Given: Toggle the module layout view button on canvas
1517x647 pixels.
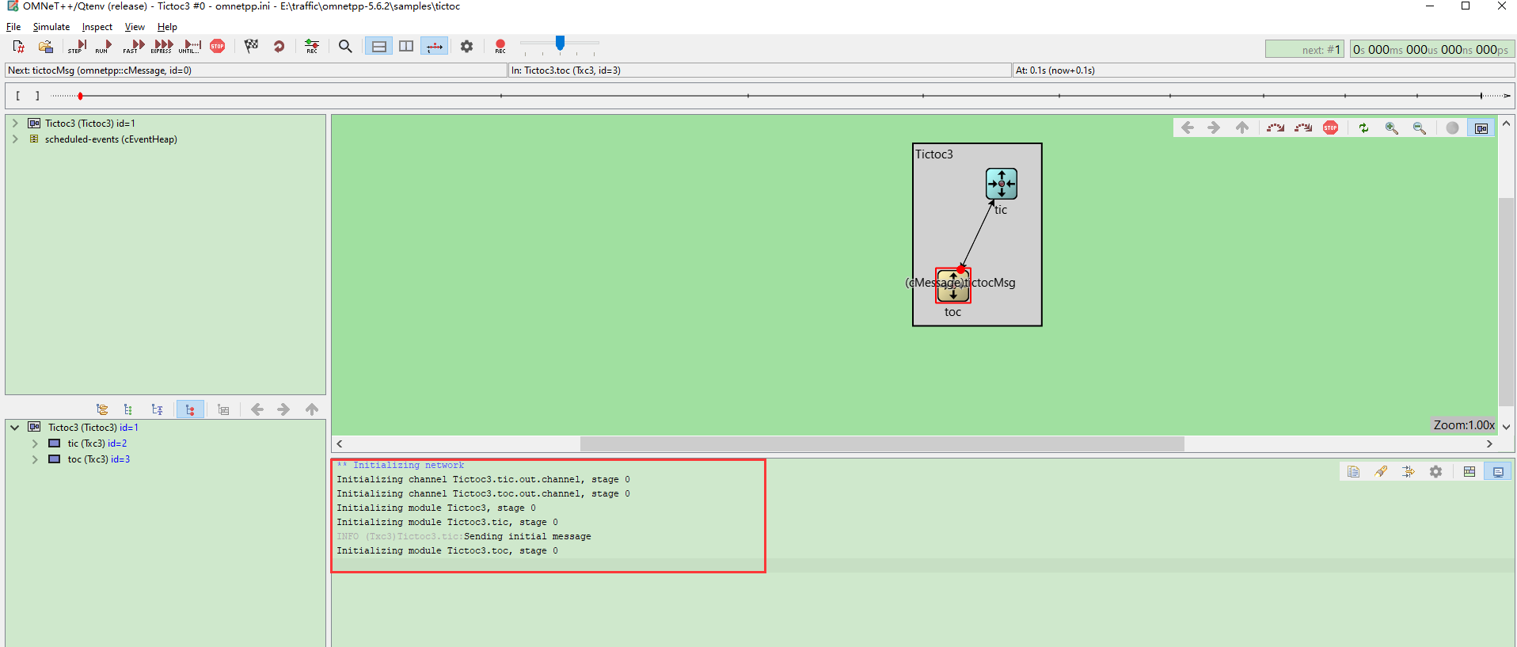Looking at the screenshot, I should [x=1481, y=127].
